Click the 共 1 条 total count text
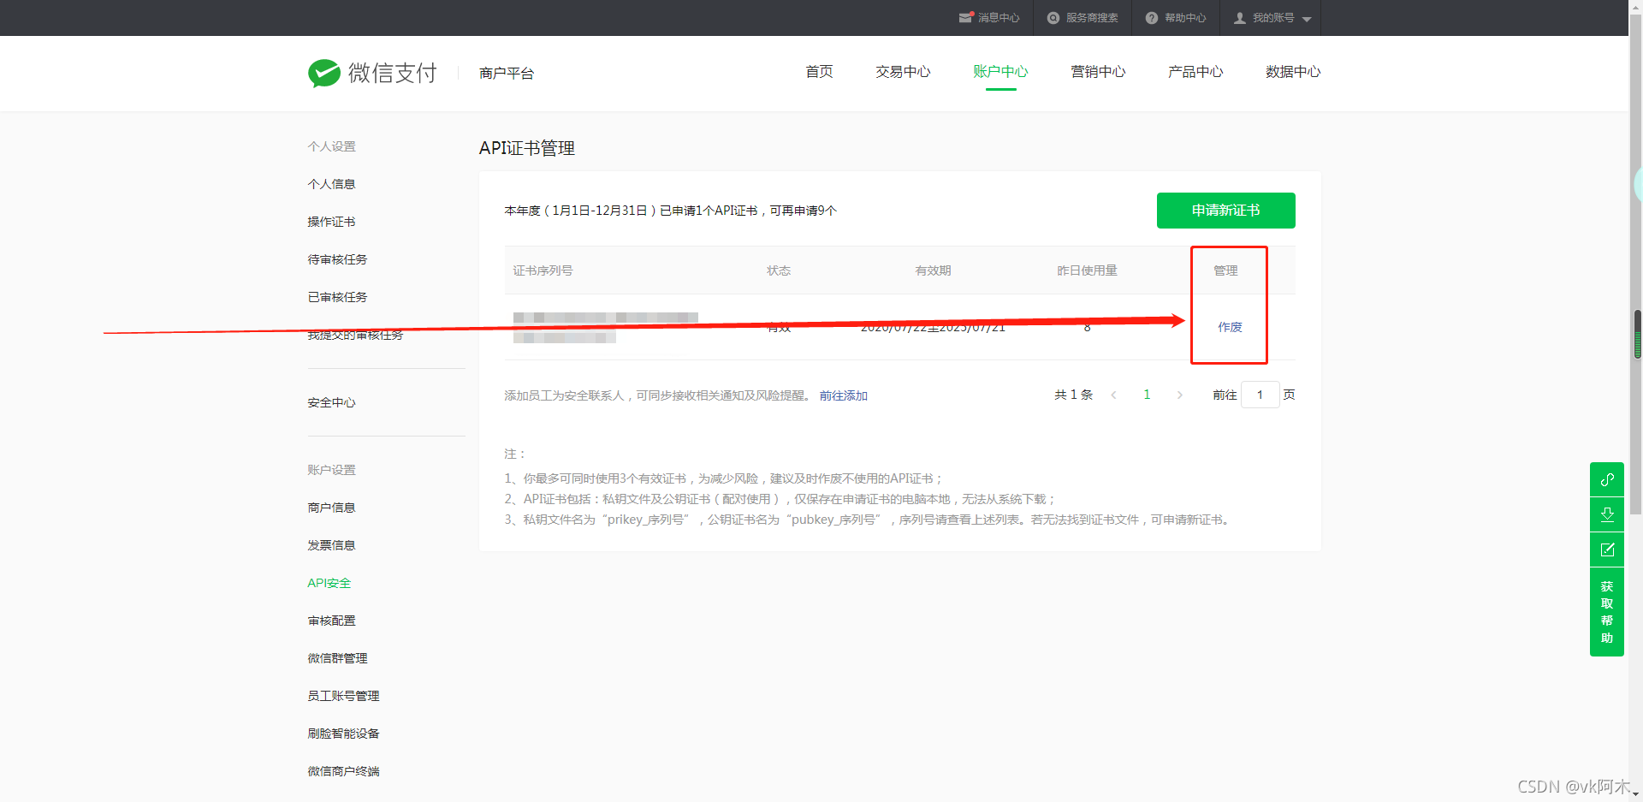Viewport: 1643px width, 802px height. (1073, 395)
